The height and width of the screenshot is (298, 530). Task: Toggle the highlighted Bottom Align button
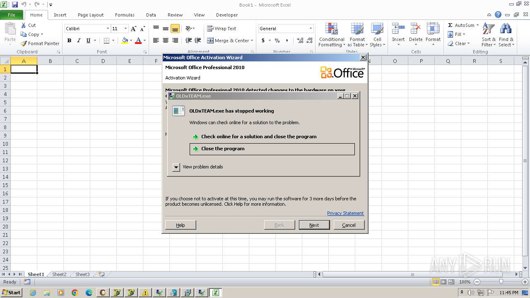[x=175, y=29]
